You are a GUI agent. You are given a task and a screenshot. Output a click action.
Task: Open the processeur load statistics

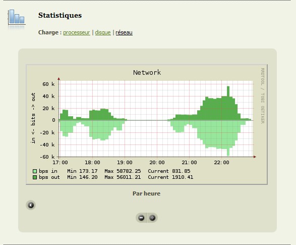coord(77,32)
